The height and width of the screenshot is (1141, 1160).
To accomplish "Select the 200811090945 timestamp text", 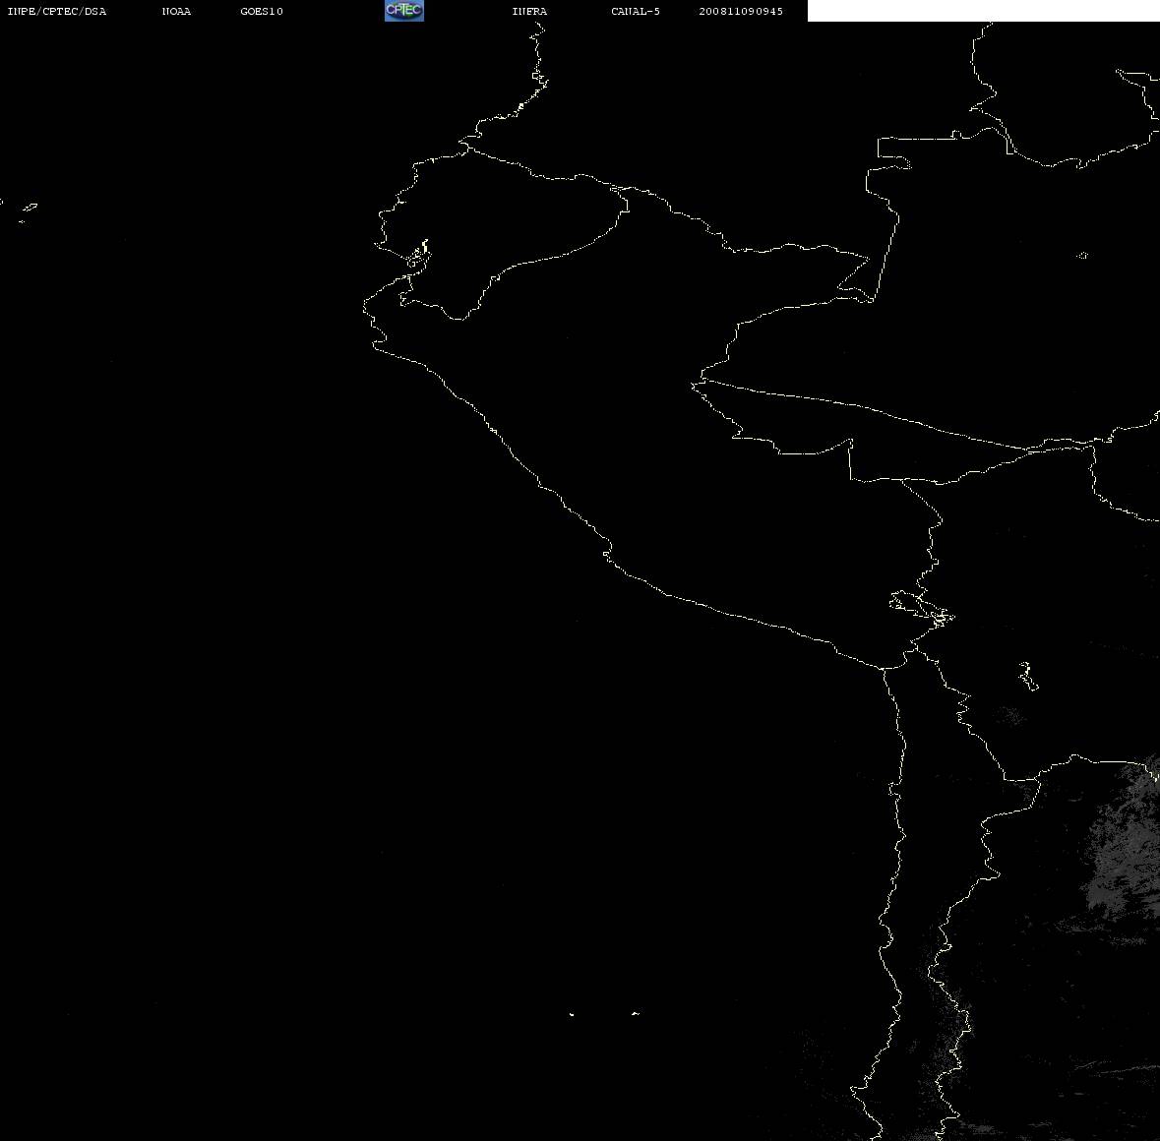I will tap(741, 11).
